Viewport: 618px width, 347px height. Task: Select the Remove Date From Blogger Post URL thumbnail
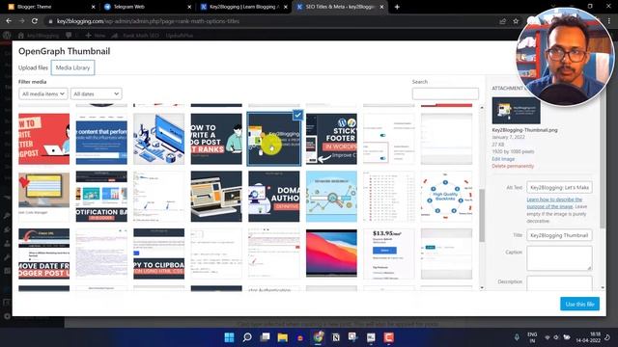(x=43, y=254)
